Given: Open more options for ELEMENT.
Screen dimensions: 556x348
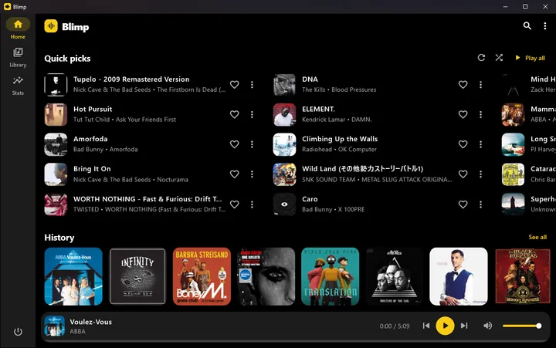Looking at the screenshot, I should [x=481, y=114].
